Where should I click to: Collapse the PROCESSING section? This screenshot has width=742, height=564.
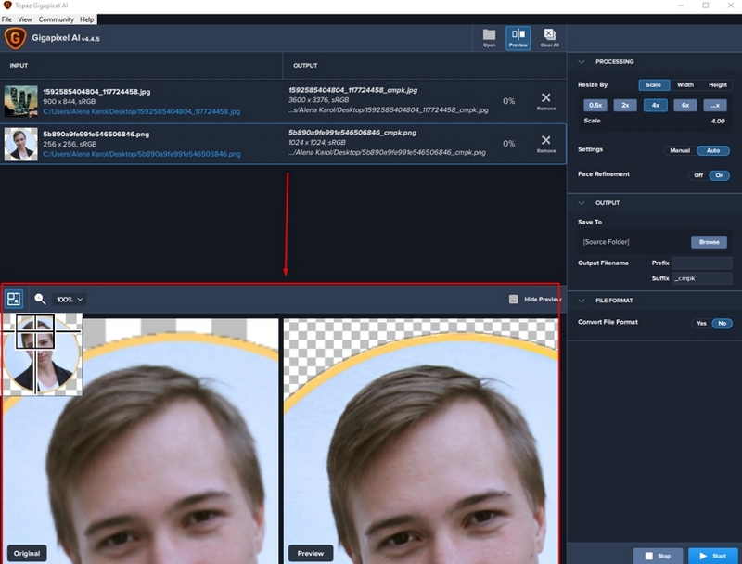582,61
